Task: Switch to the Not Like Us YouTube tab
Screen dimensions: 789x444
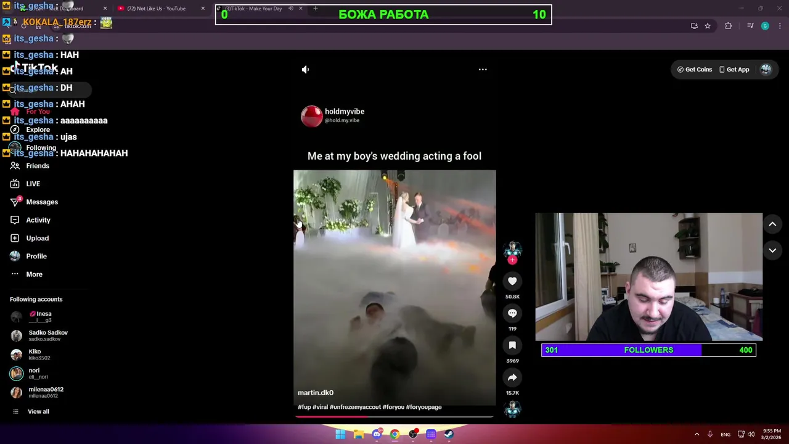Action: pyautogui.click(x=156, y=9)
